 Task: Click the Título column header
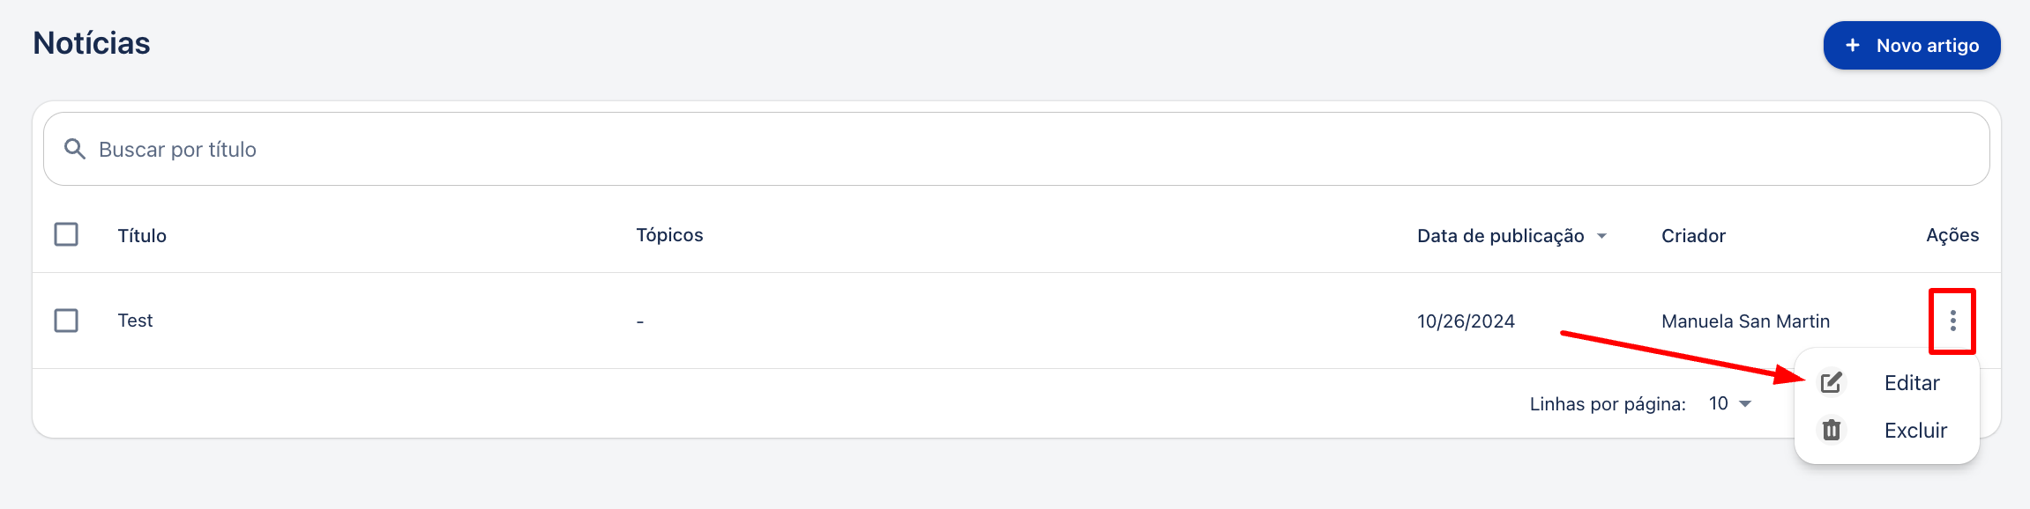pos(142,235)
